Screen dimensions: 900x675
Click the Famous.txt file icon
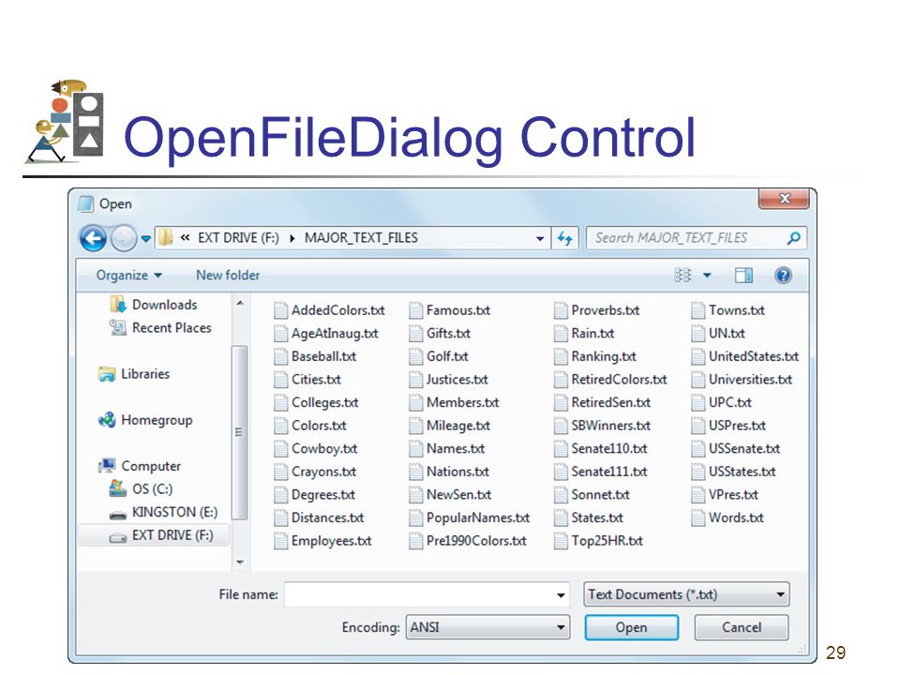coord(416,310)
